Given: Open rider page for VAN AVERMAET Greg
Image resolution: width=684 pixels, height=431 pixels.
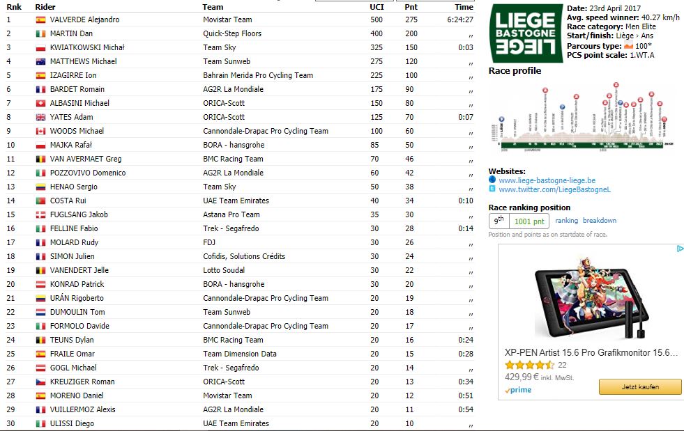Looking at the screenshot, I should tap(86, 159).
